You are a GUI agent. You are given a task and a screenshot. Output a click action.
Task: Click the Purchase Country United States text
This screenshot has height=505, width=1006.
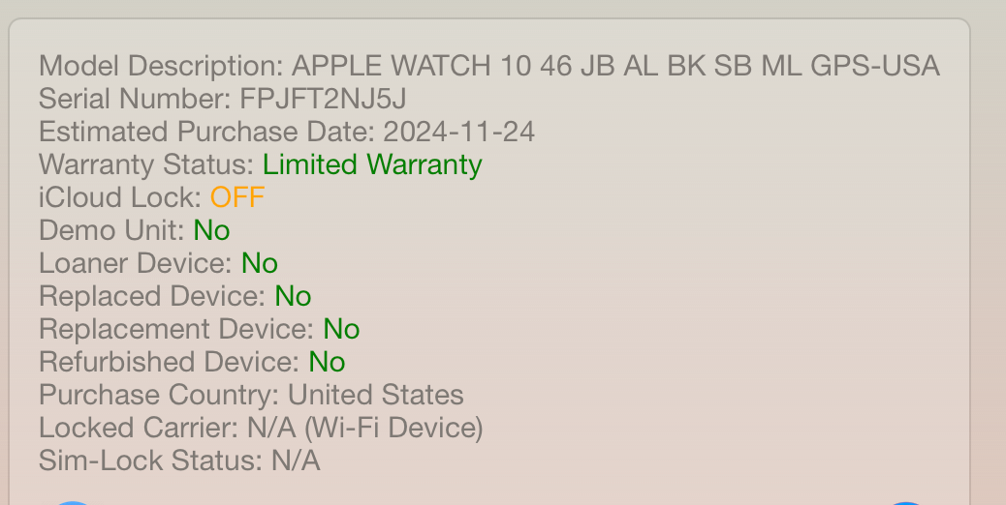[x=375, y=395]
